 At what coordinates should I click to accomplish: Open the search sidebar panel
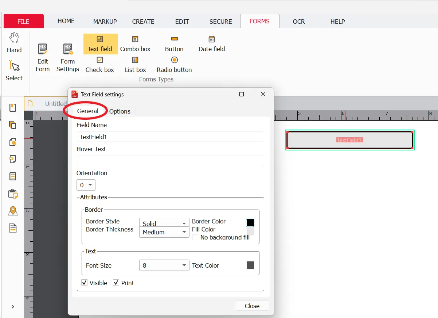(x=13, y=142)
